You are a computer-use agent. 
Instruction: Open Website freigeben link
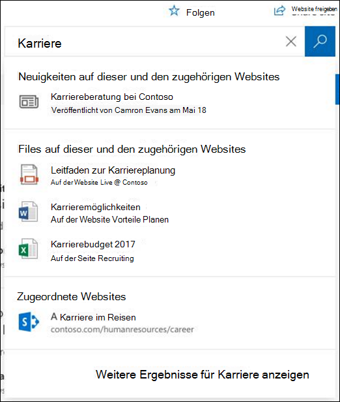click(x=314, y=9)
